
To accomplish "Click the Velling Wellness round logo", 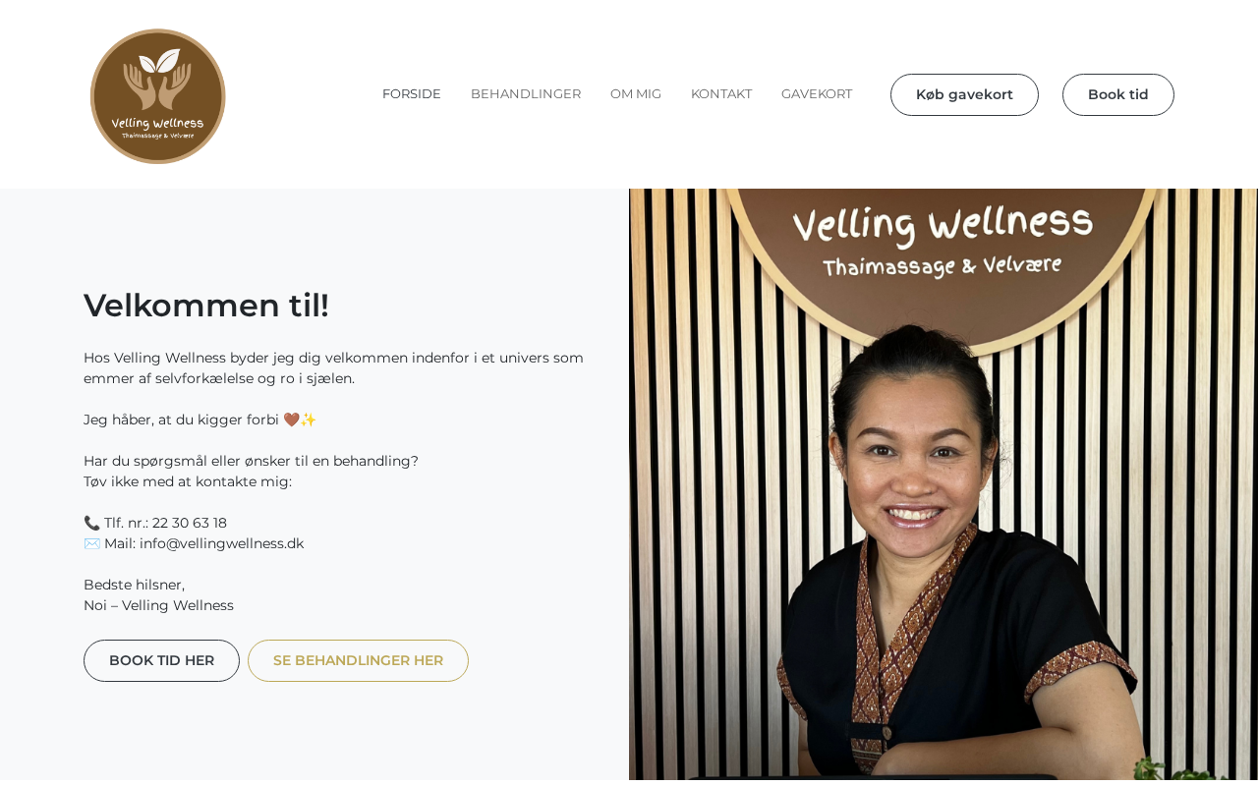I will click(158, 96).
